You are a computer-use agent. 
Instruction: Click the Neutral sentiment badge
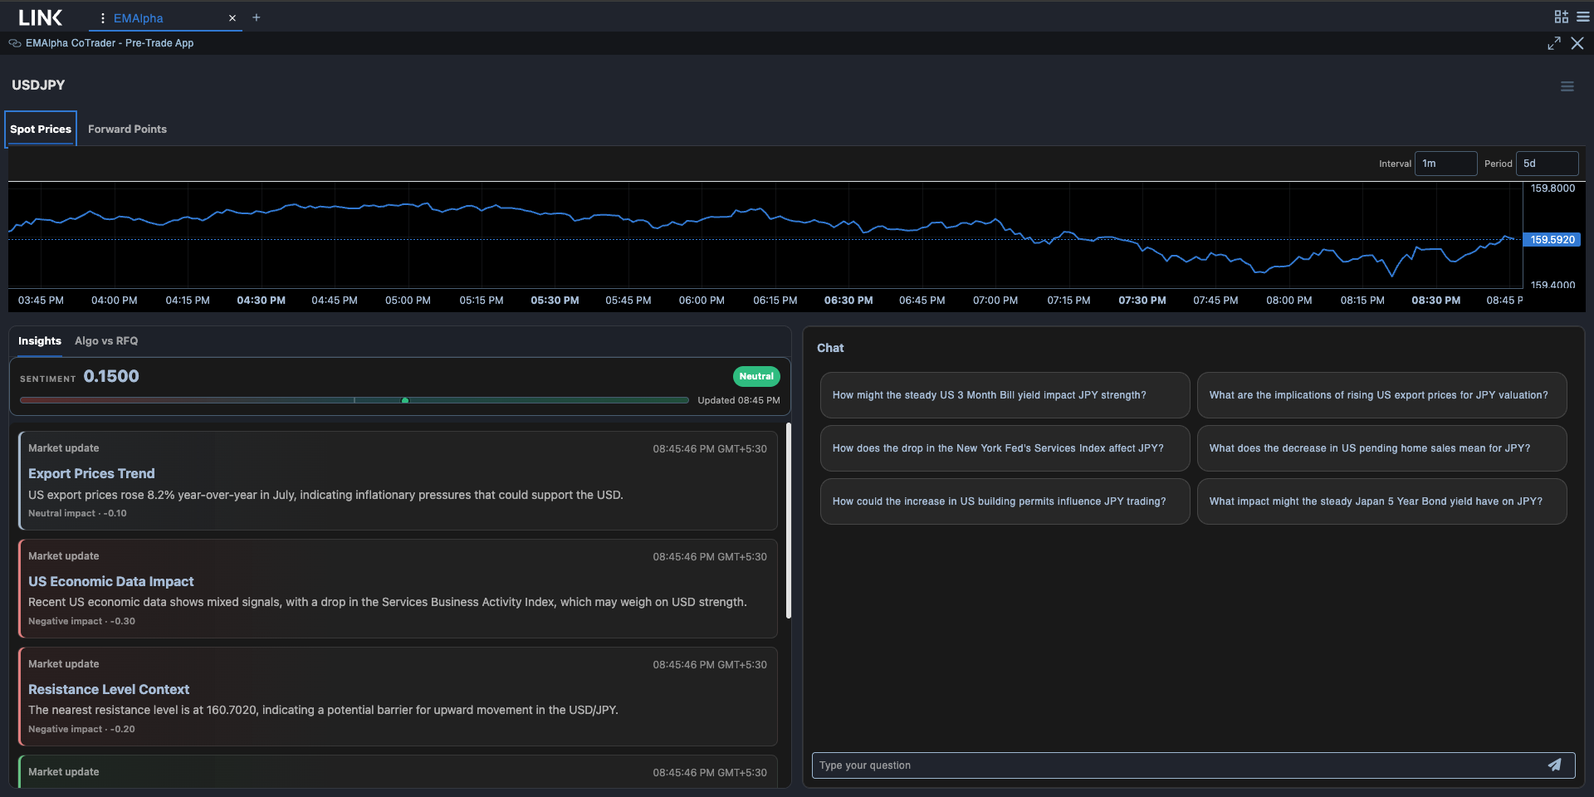pos(756,376)
